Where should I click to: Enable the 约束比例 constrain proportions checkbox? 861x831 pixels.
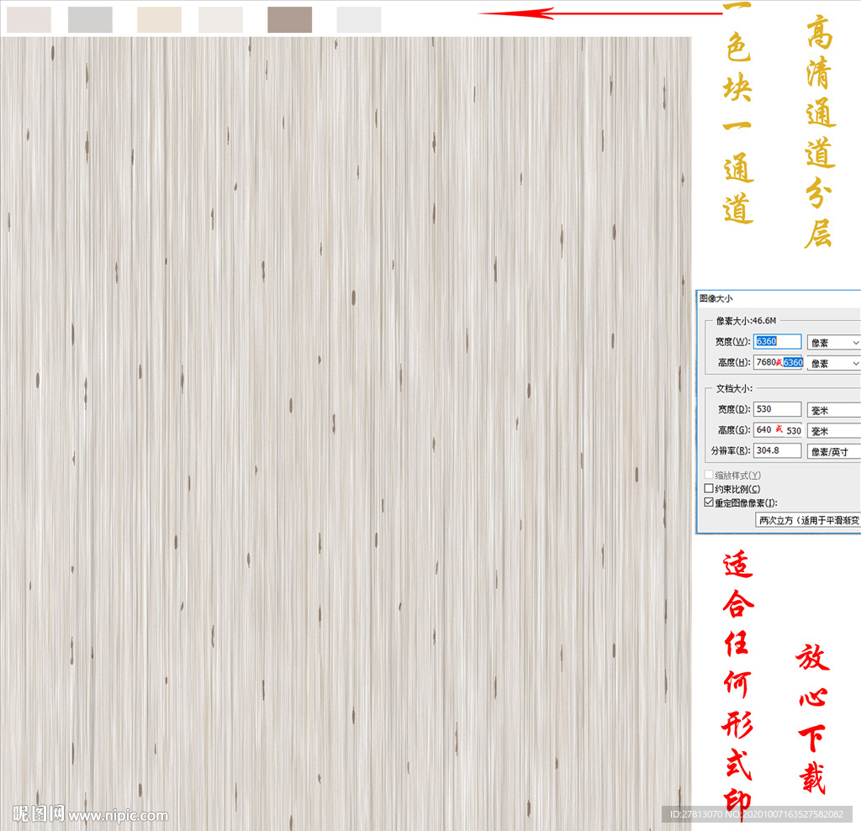709,488
